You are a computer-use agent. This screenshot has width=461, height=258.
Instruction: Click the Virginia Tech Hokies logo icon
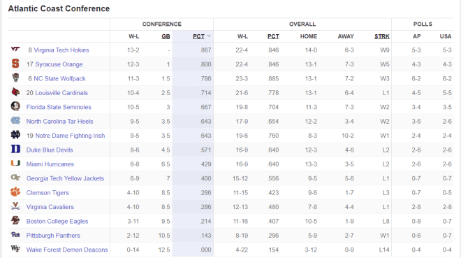coord(15,49)
